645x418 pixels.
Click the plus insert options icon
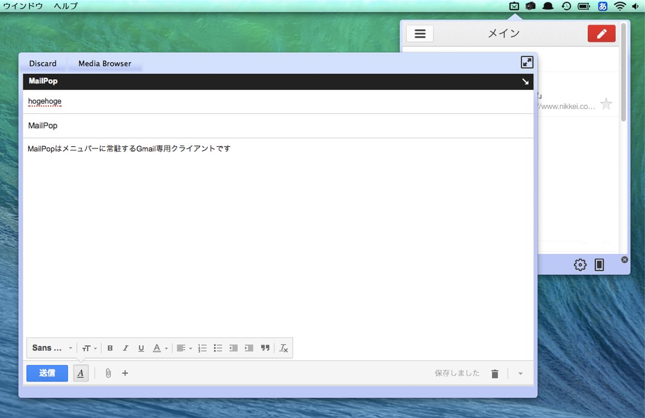click(x=125, y=373)
